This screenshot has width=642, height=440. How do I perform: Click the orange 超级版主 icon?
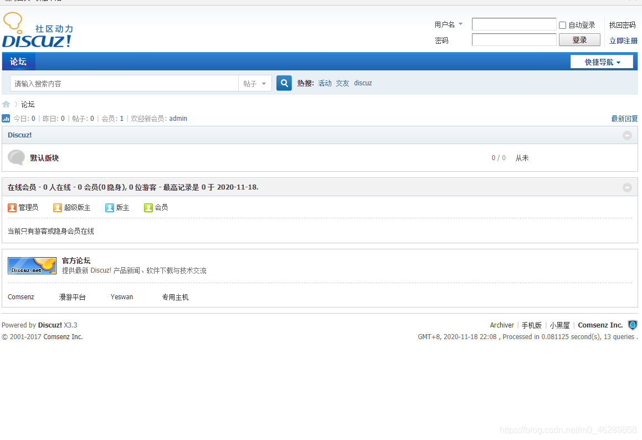point(57,208)
